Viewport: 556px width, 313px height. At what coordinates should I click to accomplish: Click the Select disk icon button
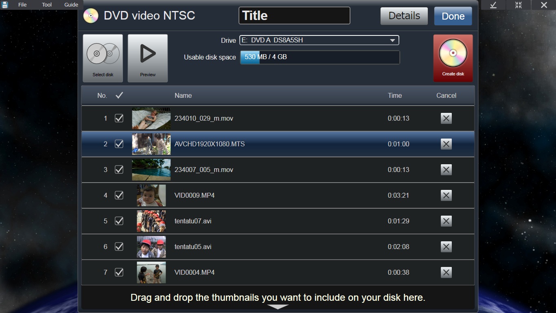pyautogui.click(x=103, y=58)
